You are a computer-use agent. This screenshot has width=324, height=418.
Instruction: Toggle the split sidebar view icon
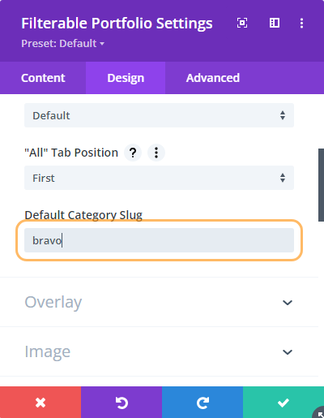tap(275, 23)
